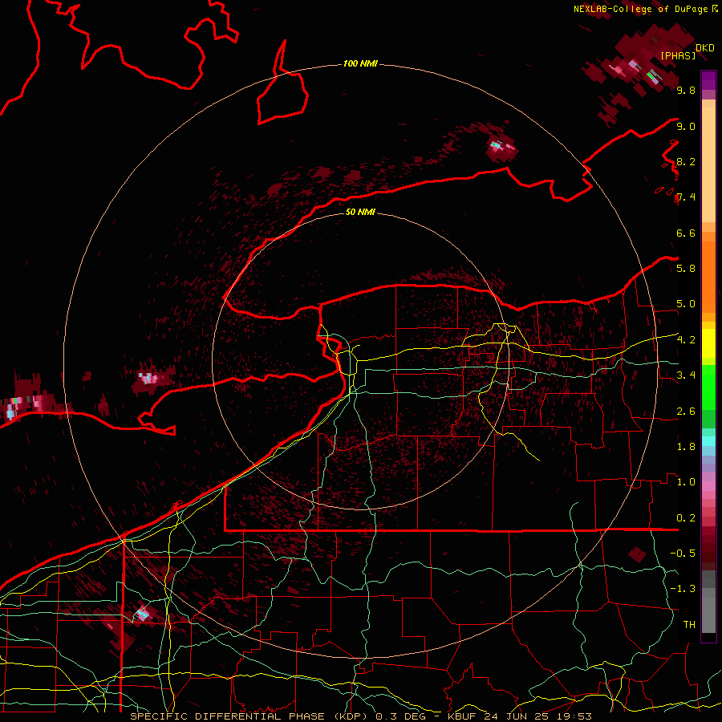Screen dimensions: 722x722
Task: Click the 8.2 value on color scale
Action: 686,161
